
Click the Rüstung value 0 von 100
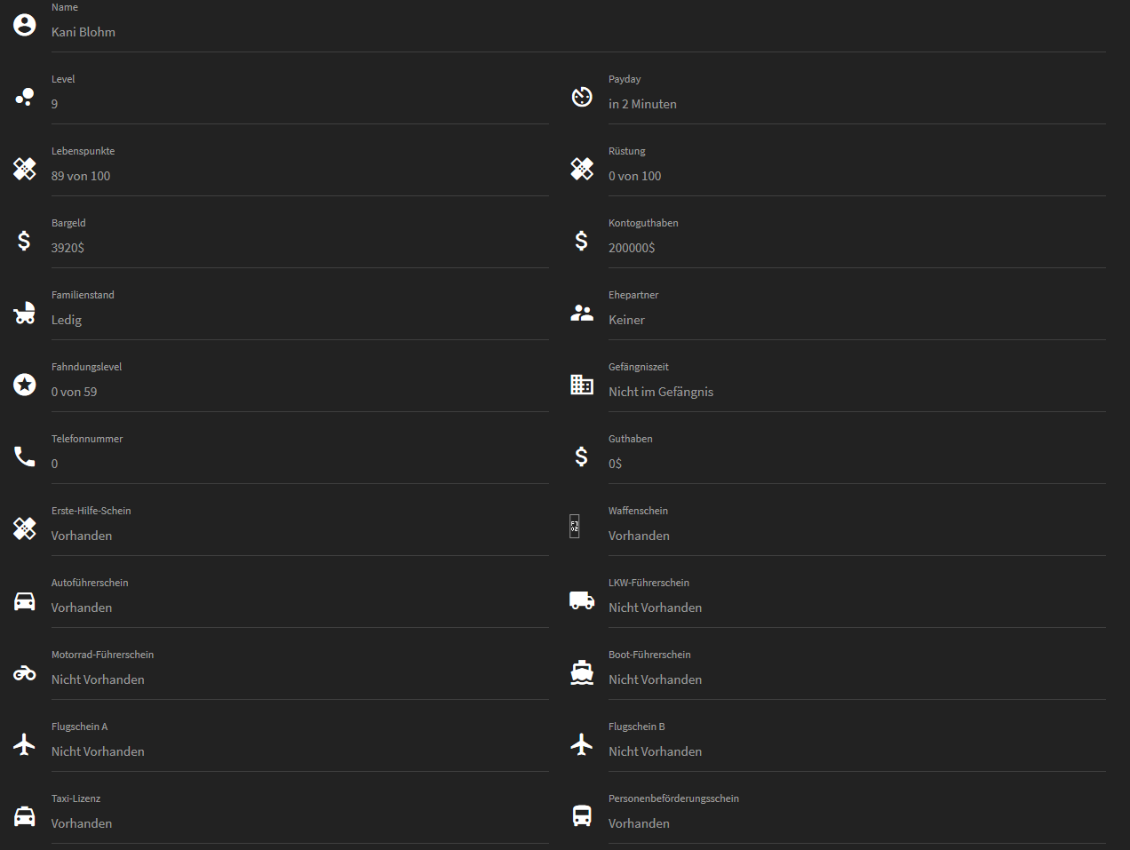(635, 176)
